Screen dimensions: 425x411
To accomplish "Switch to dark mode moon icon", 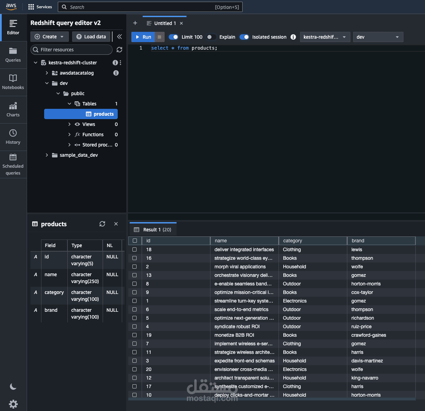I will click(13, 387).
